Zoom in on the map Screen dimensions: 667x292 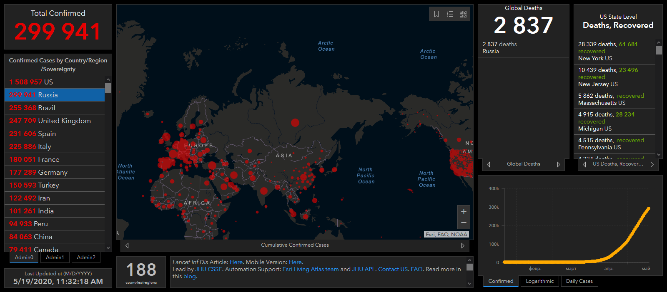[464, 211]
